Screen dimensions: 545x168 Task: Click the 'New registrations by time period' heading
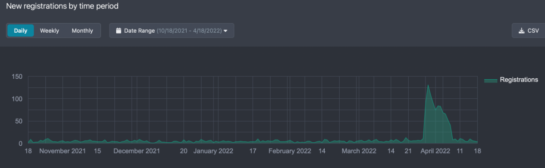[x=63, y=7]
